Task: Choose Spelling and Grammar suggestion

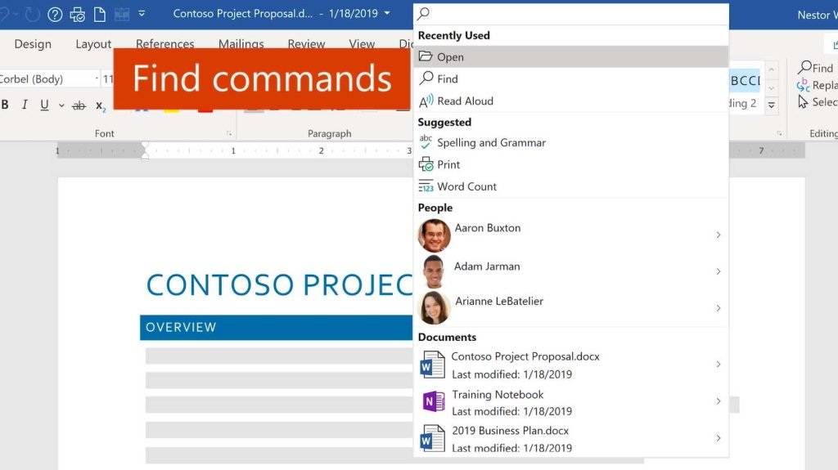Action: pos(570,142)
